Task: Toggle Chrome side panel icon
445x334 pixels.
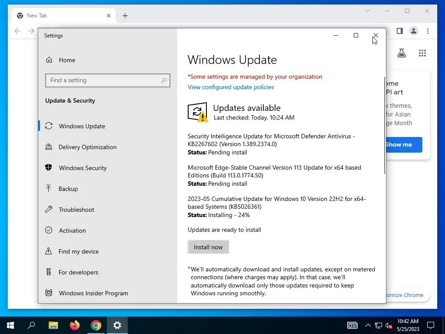Action: 400,31
